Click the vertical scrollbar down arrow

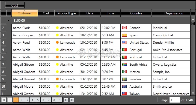click(x=193, y=93)
